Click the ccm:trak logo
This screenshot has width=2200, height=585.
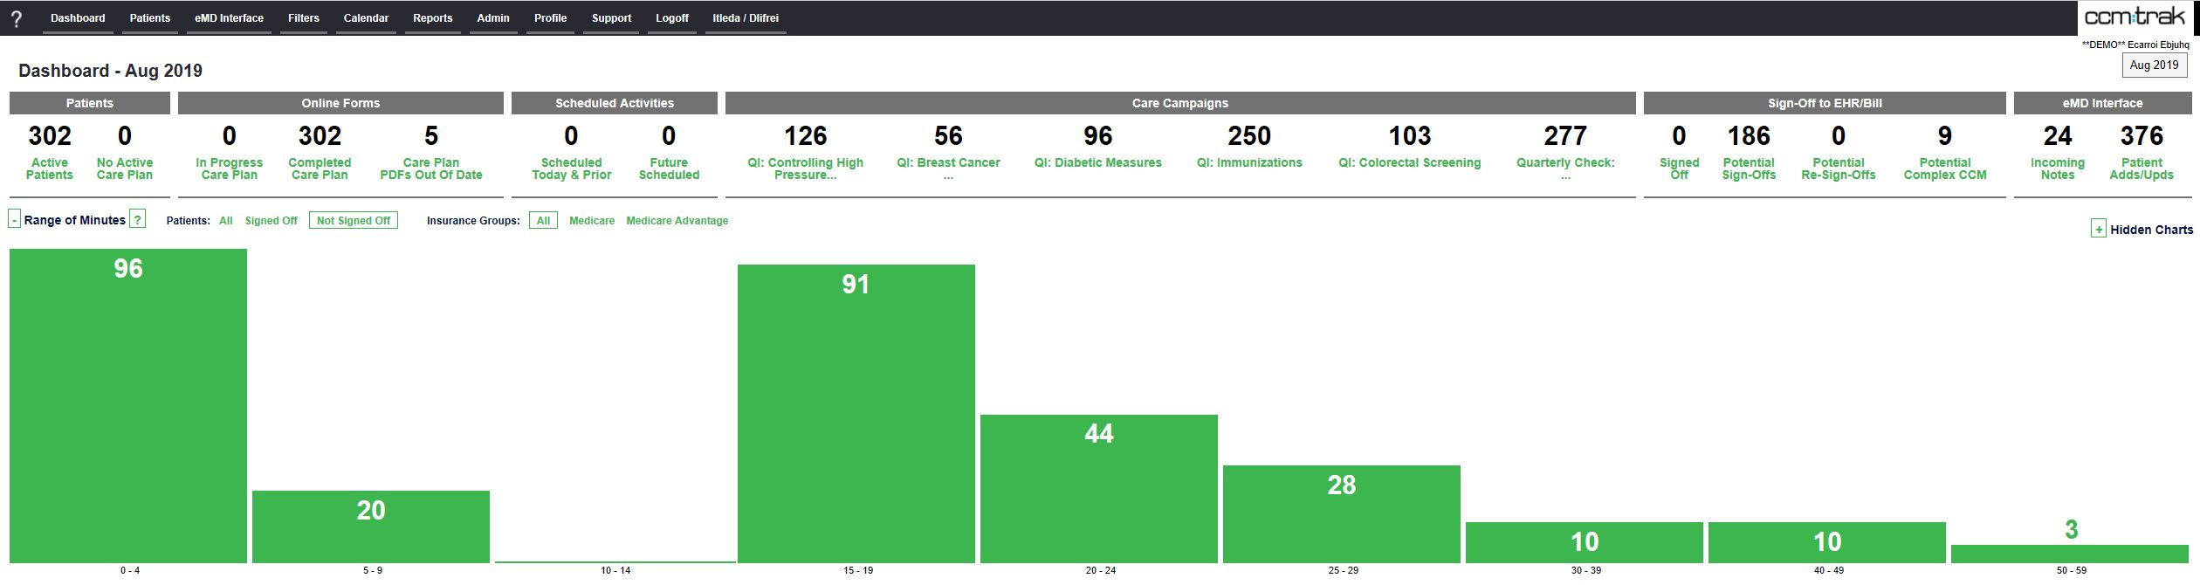[2135, 17]
